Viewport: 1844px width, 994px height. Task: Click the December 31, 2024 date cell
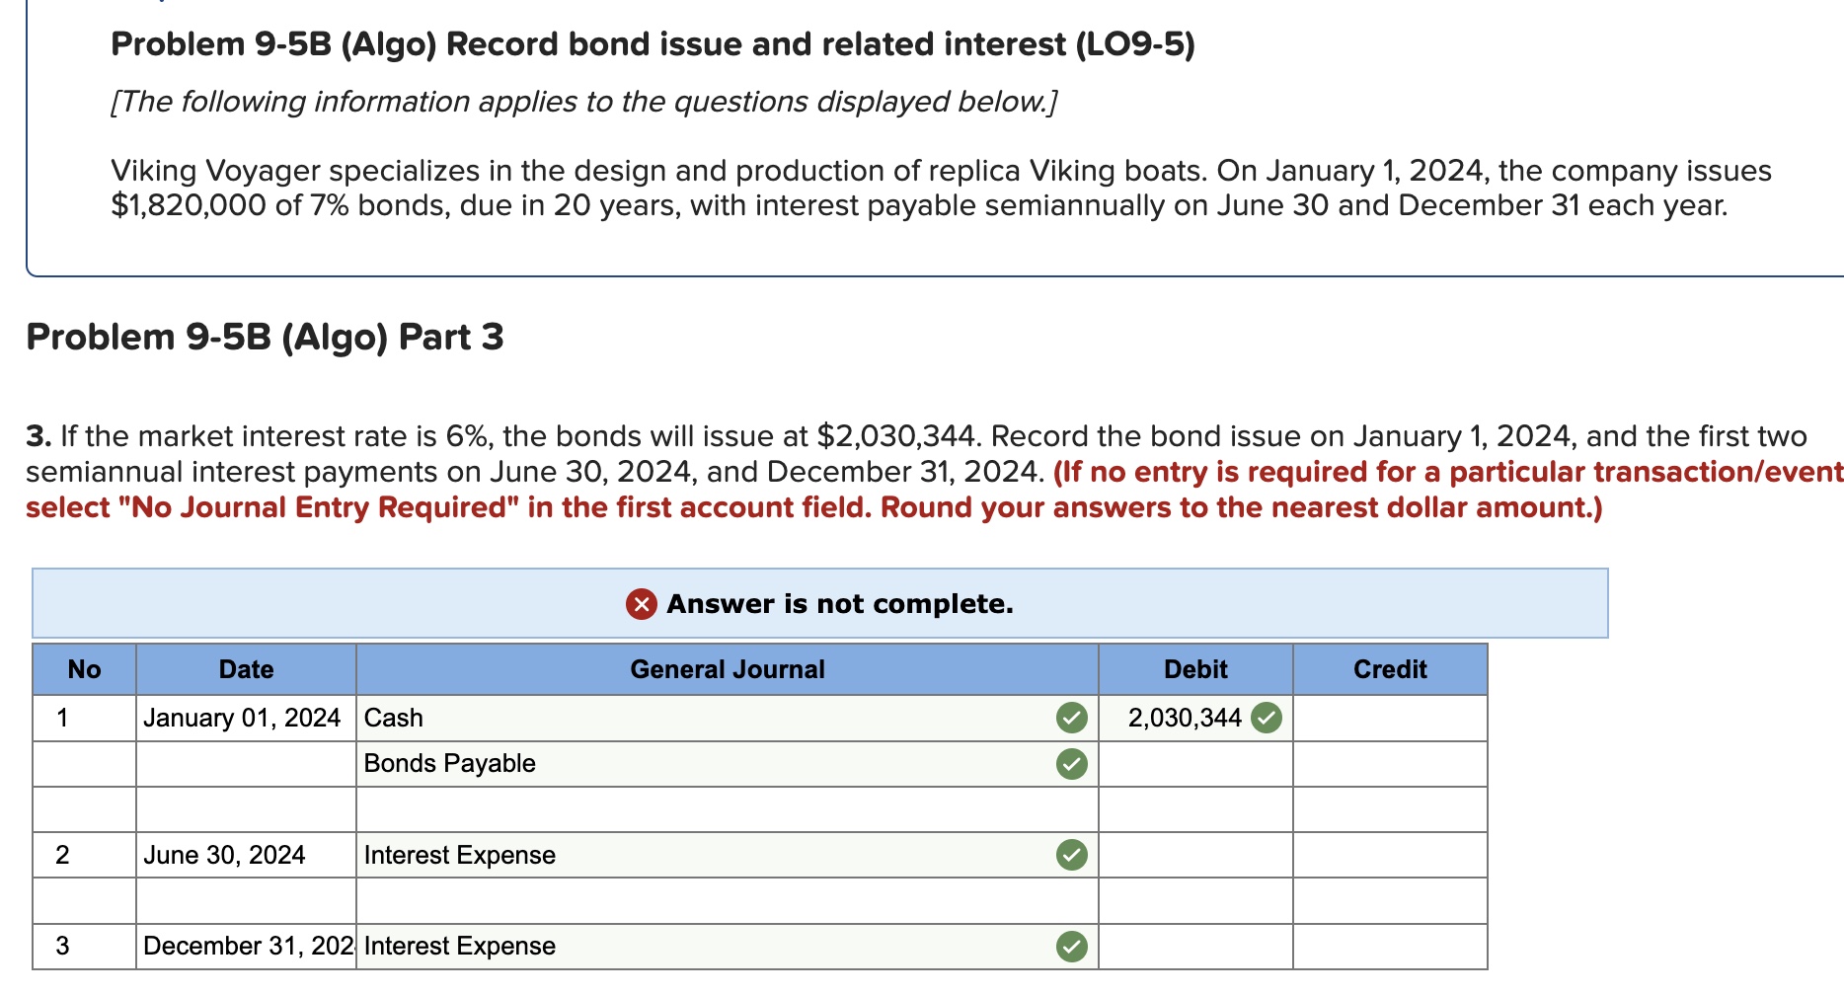tap(245, 946)
